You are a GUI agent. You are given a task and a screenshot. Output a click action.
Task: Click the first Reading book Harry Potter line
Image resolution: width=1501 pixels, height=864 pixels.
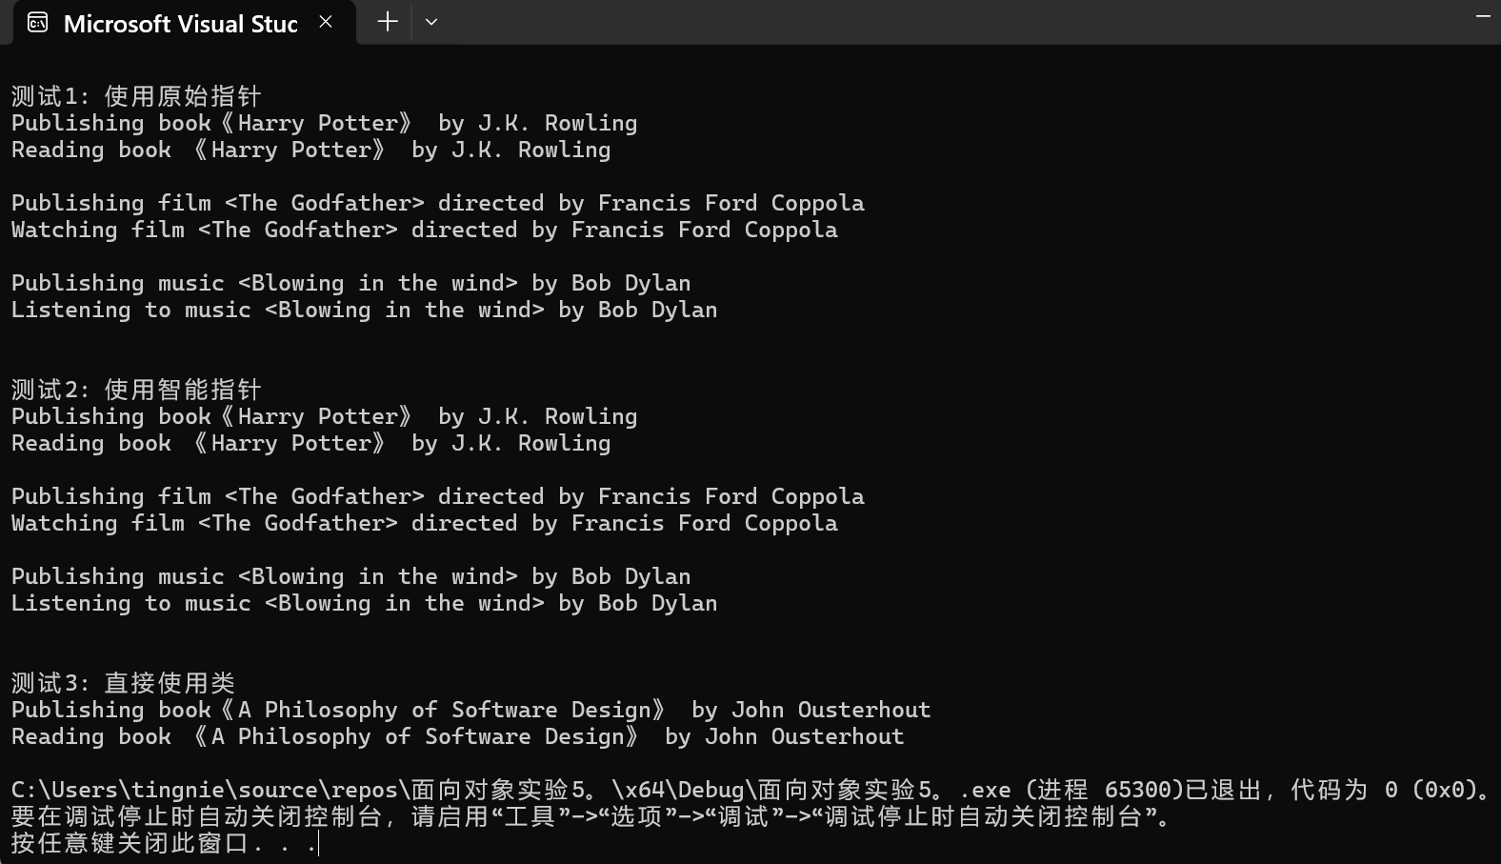pyautogui.click(x=310, y=150)
